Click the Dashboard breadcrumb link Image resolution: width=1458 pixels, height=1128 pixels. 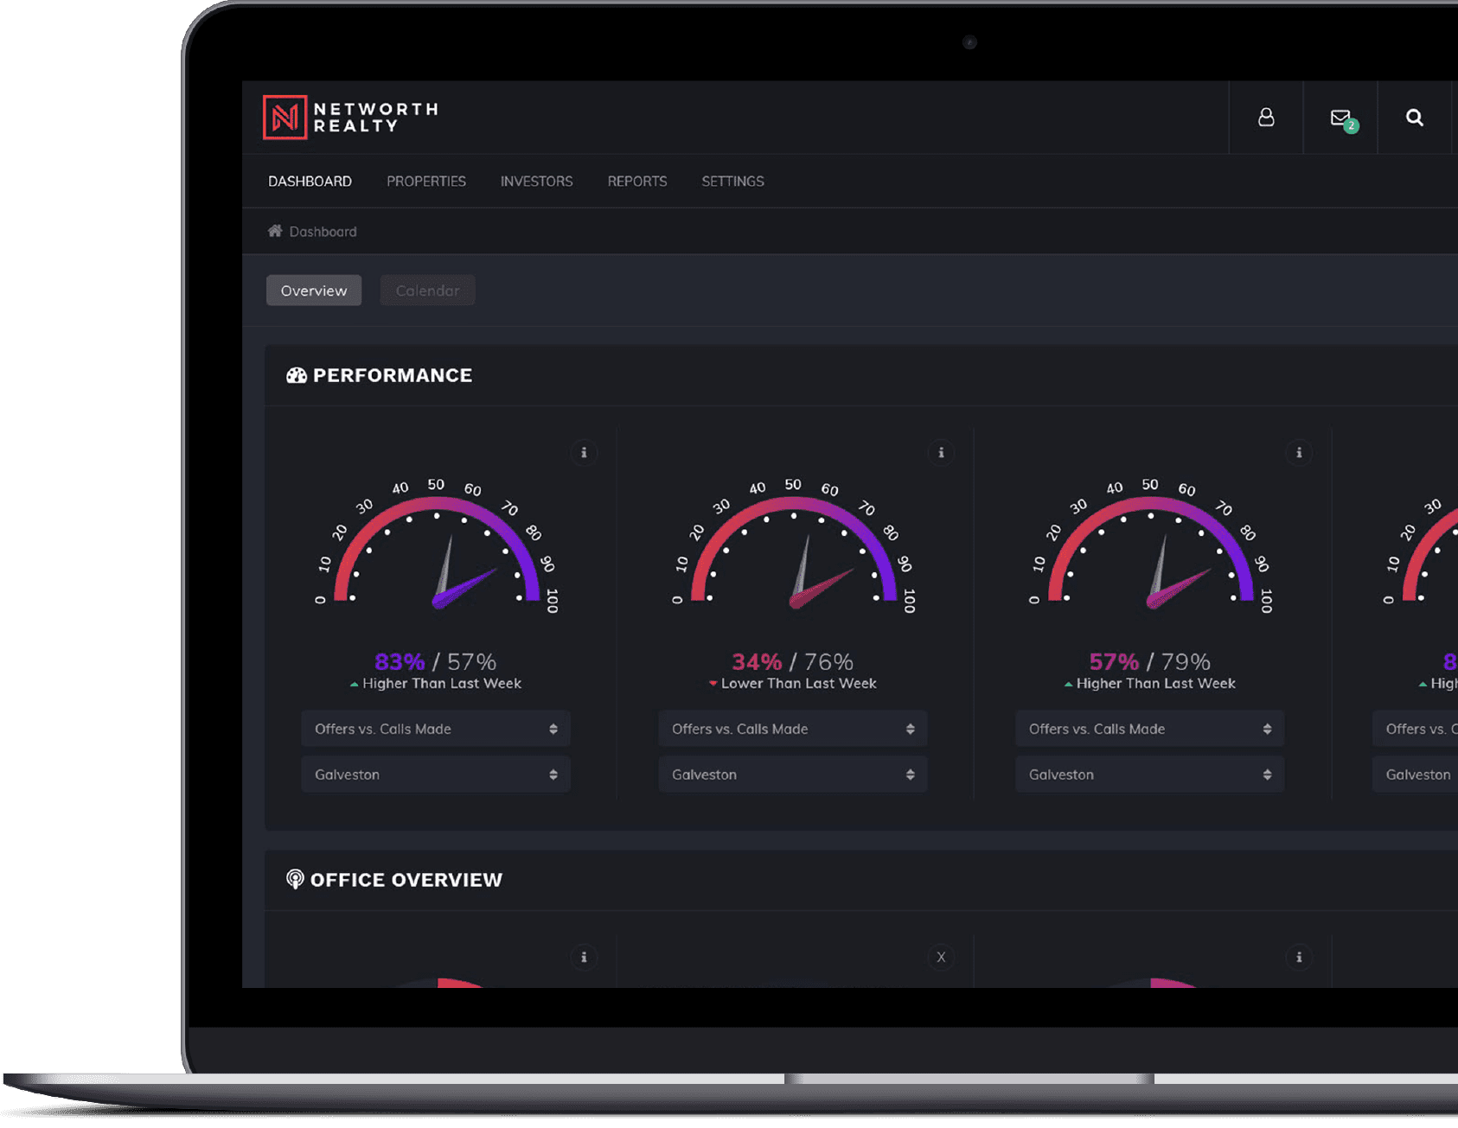(x=323, y=232)
